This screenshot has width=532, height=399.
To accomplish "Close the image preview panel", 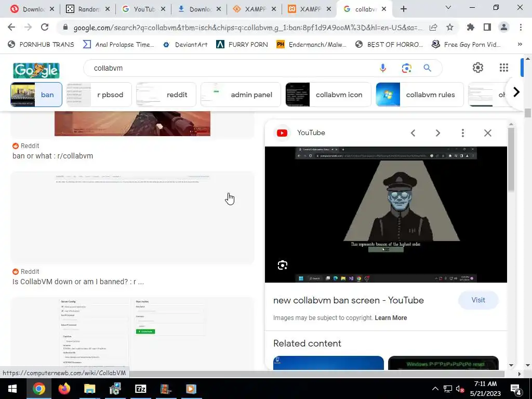I will pos(487,133).
